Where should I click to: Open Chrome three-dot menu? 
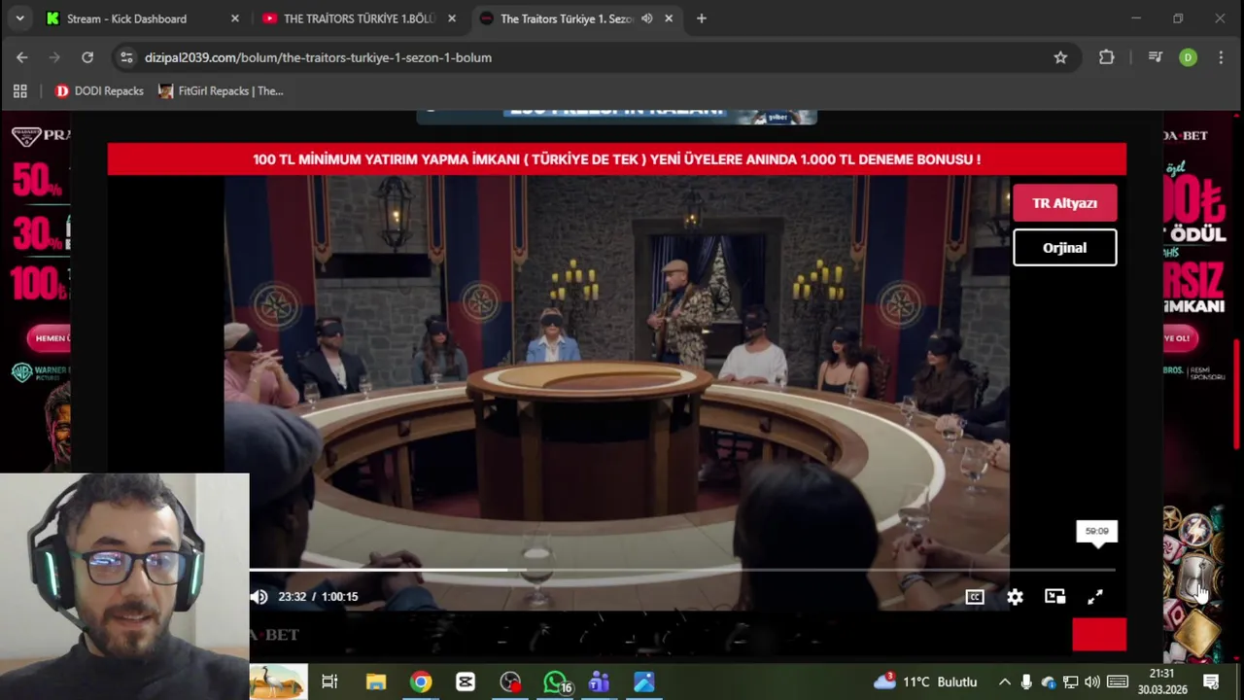click(x=1221, y=57)
